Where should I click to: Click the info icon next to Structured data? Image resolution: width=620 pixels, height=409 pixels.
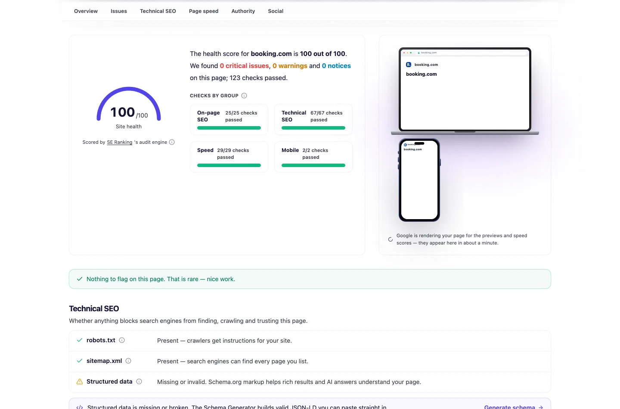[x=139, y=381]
